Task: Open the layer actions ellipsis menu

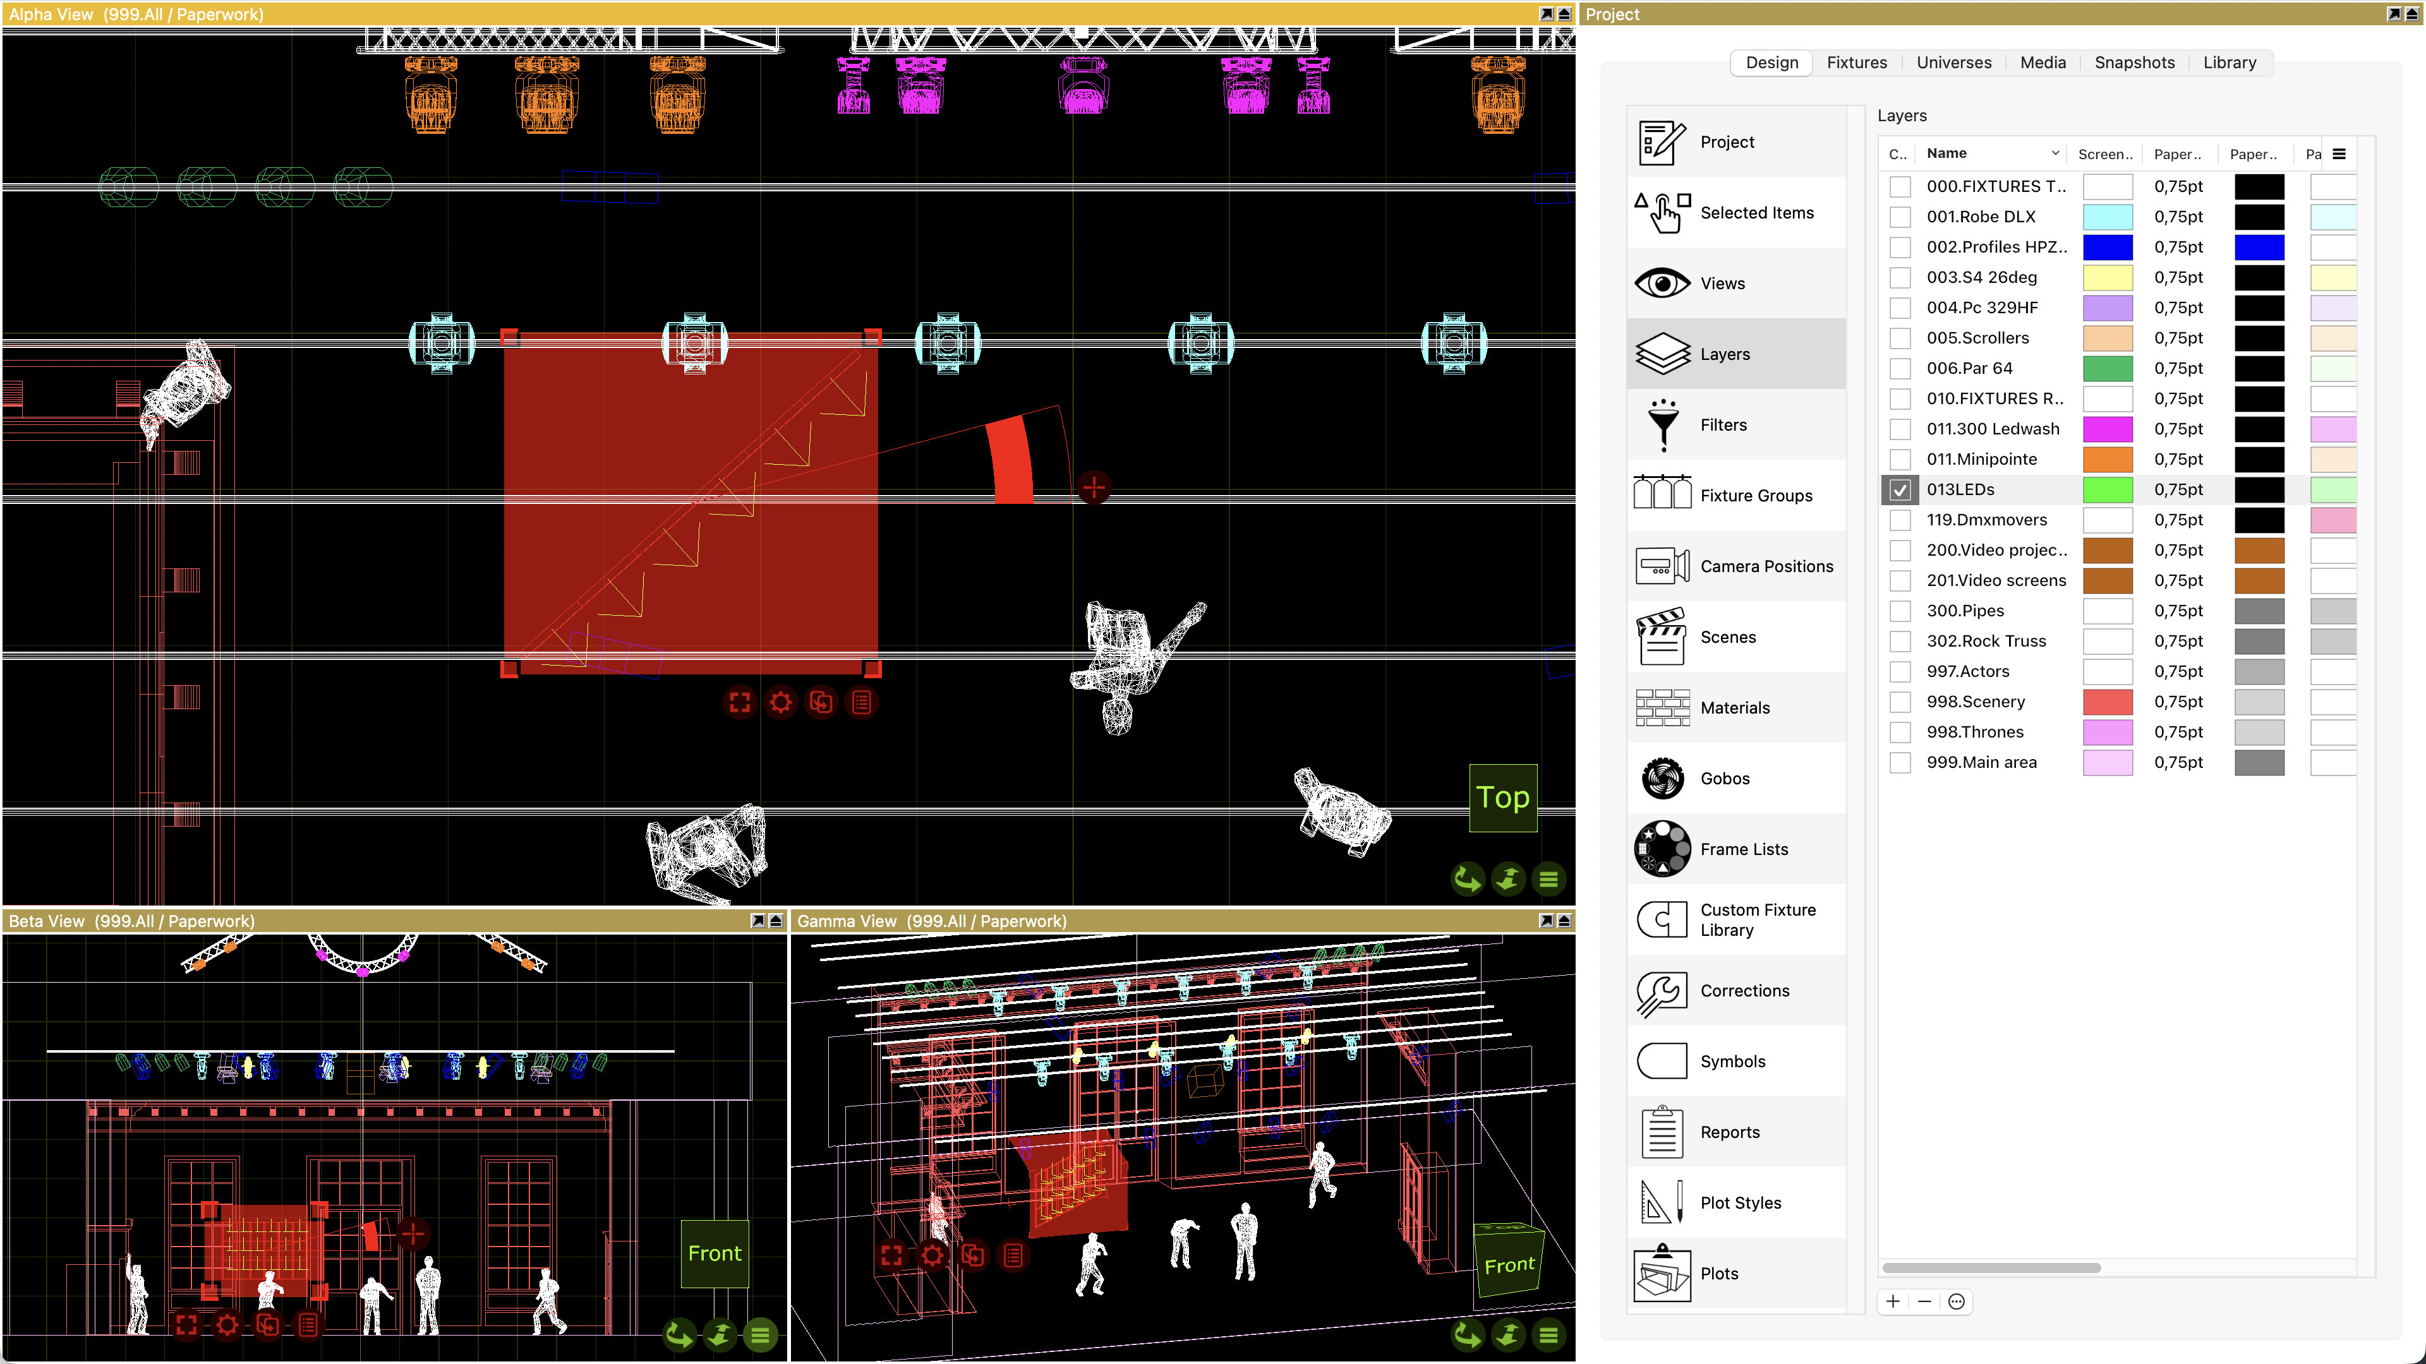Action: click(x=1956, y=1301)
